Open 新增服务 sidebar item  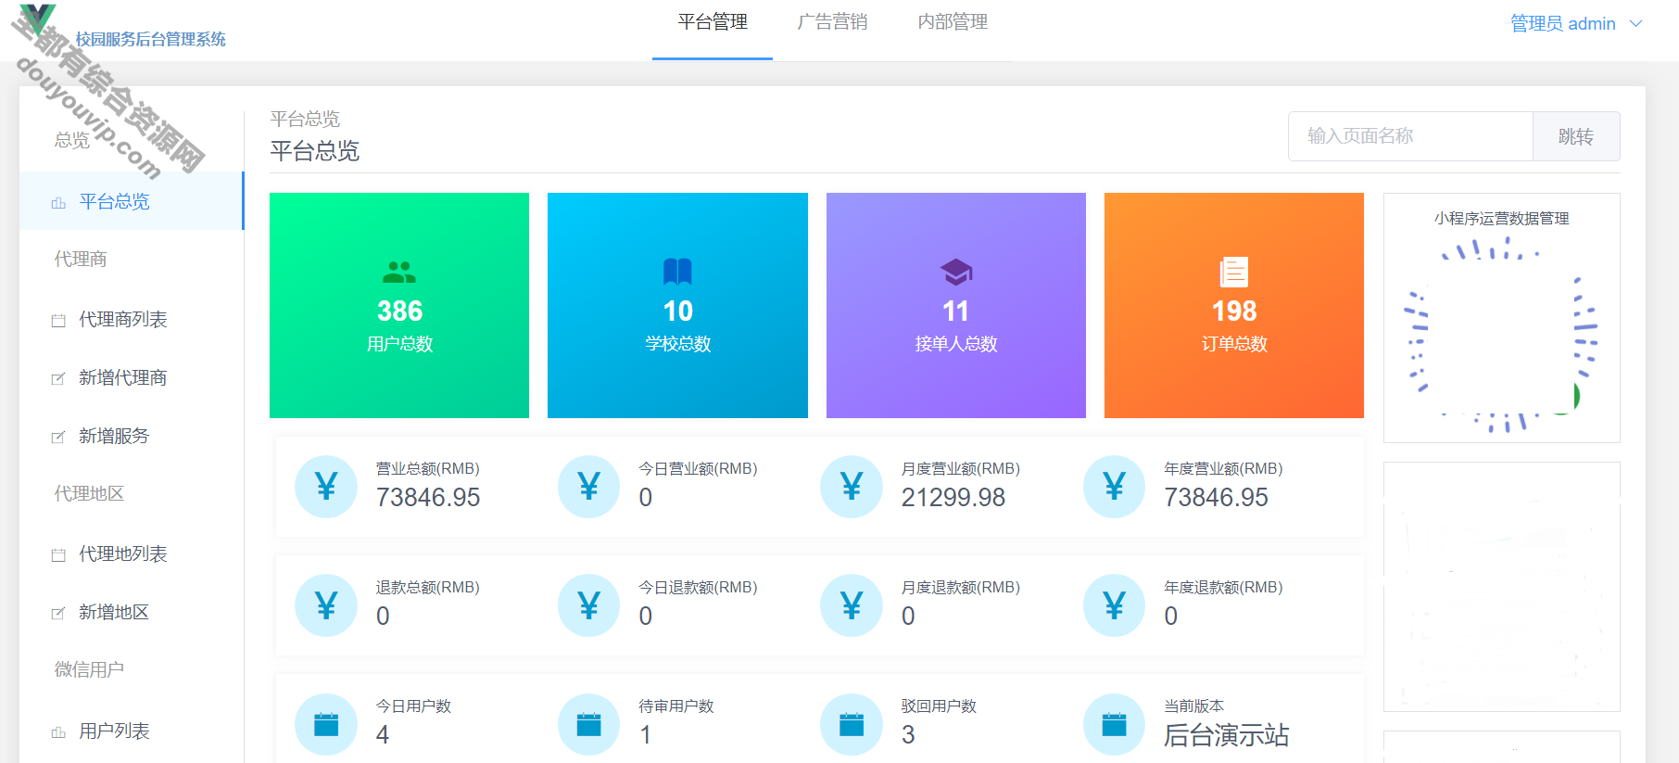coord(132,436)
